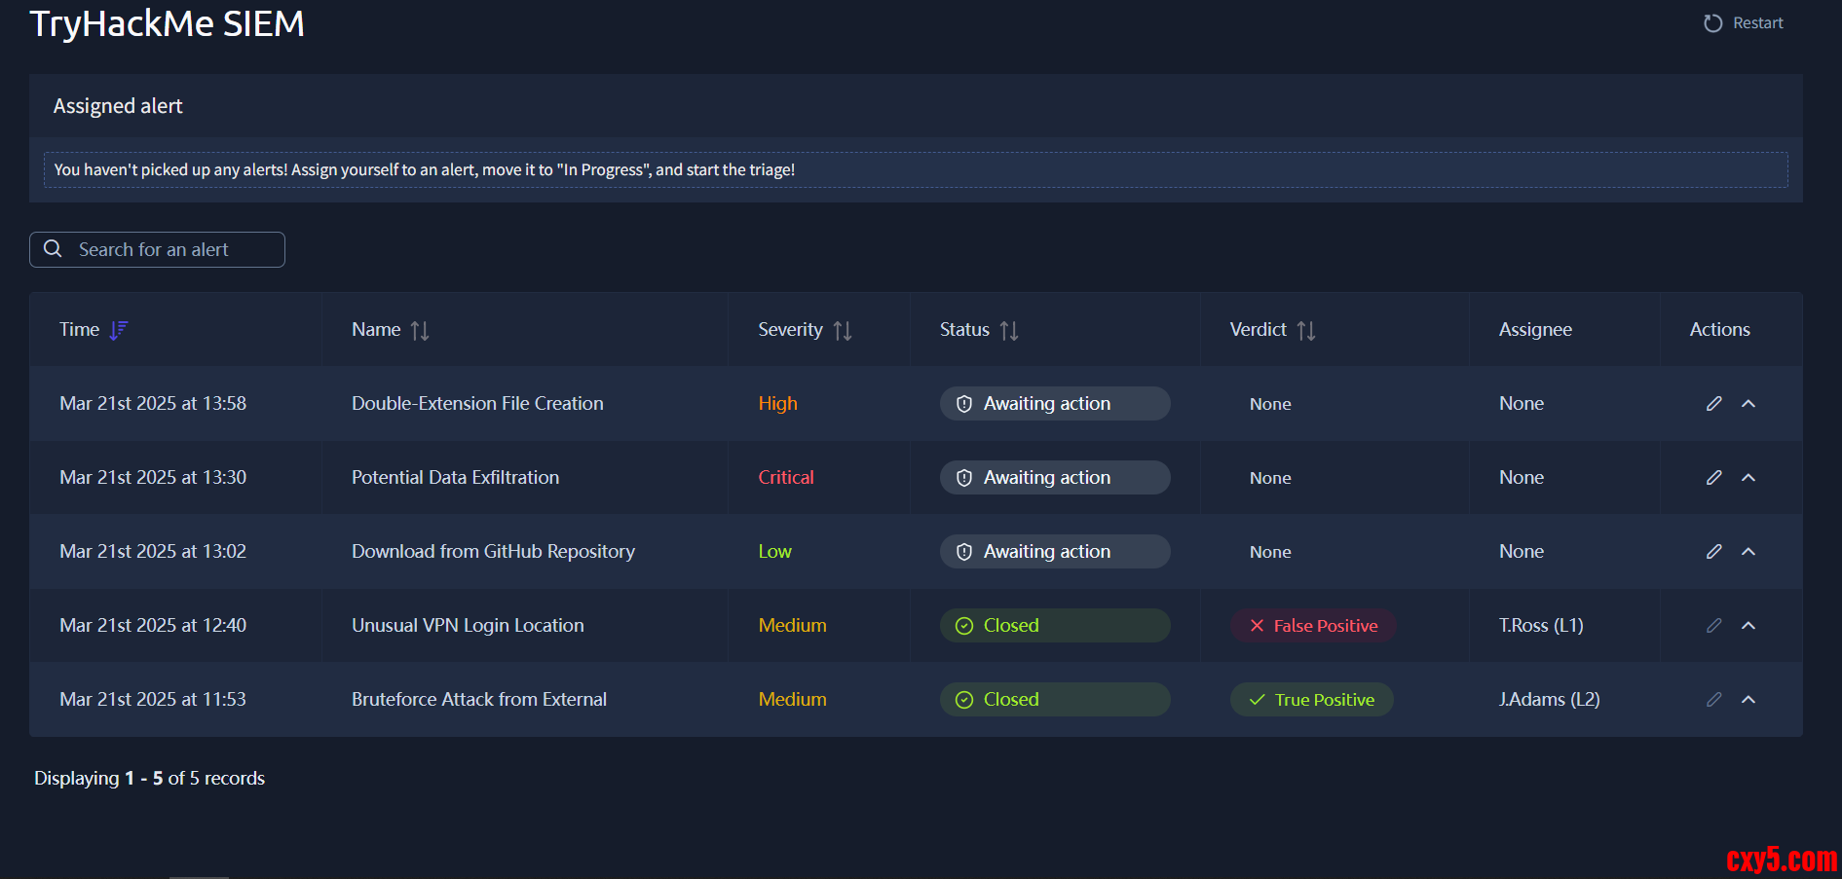Toggle chevron for Download from GitHub row
Screen dimensions: 1842x879
1748,552
